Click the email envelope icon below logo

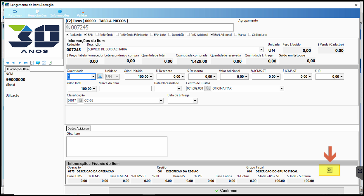[38, 63]
